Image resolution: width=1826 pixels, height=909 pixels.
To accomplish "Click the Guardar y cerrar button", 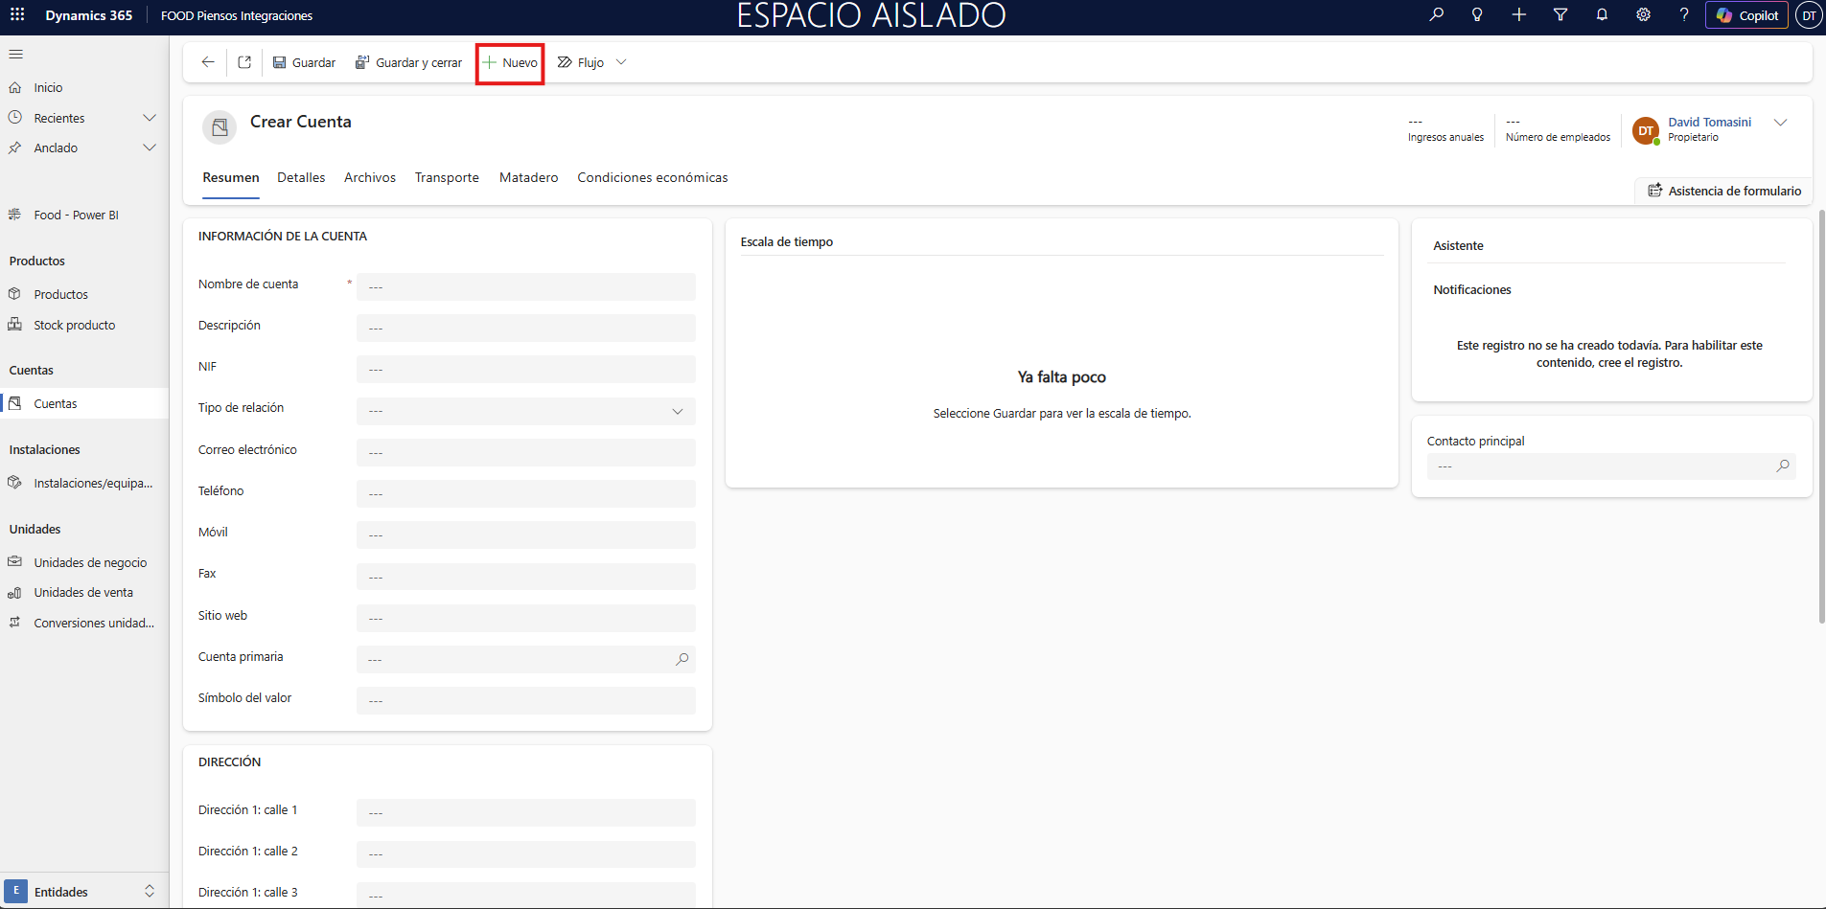I will tap(409, 62).
